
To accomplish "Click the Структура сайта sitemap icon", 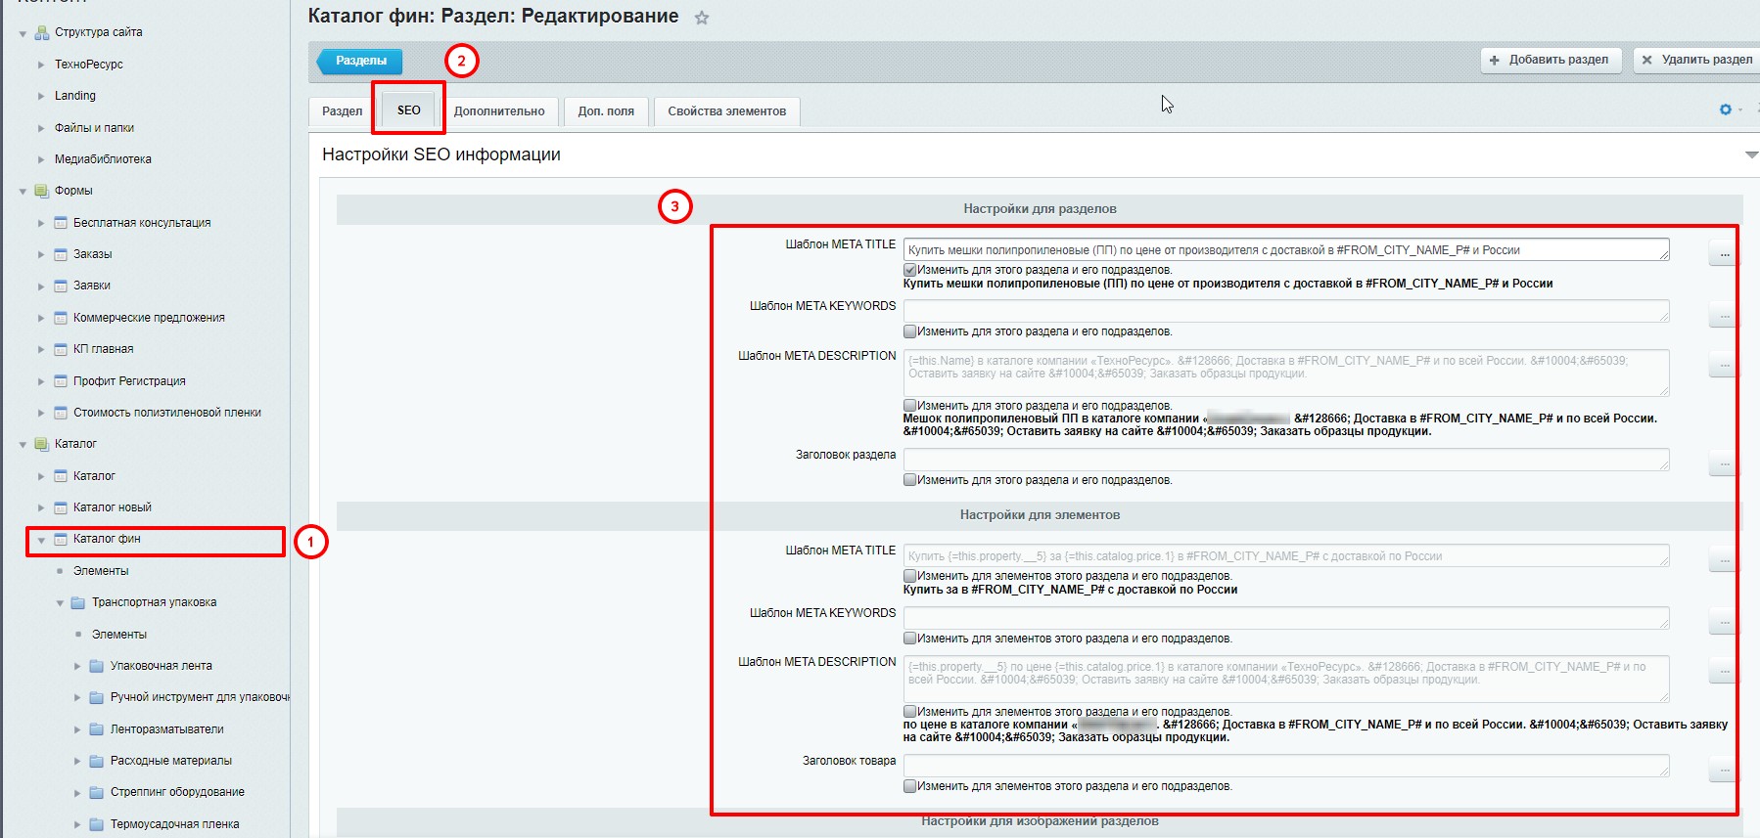I will pos(42,32).
